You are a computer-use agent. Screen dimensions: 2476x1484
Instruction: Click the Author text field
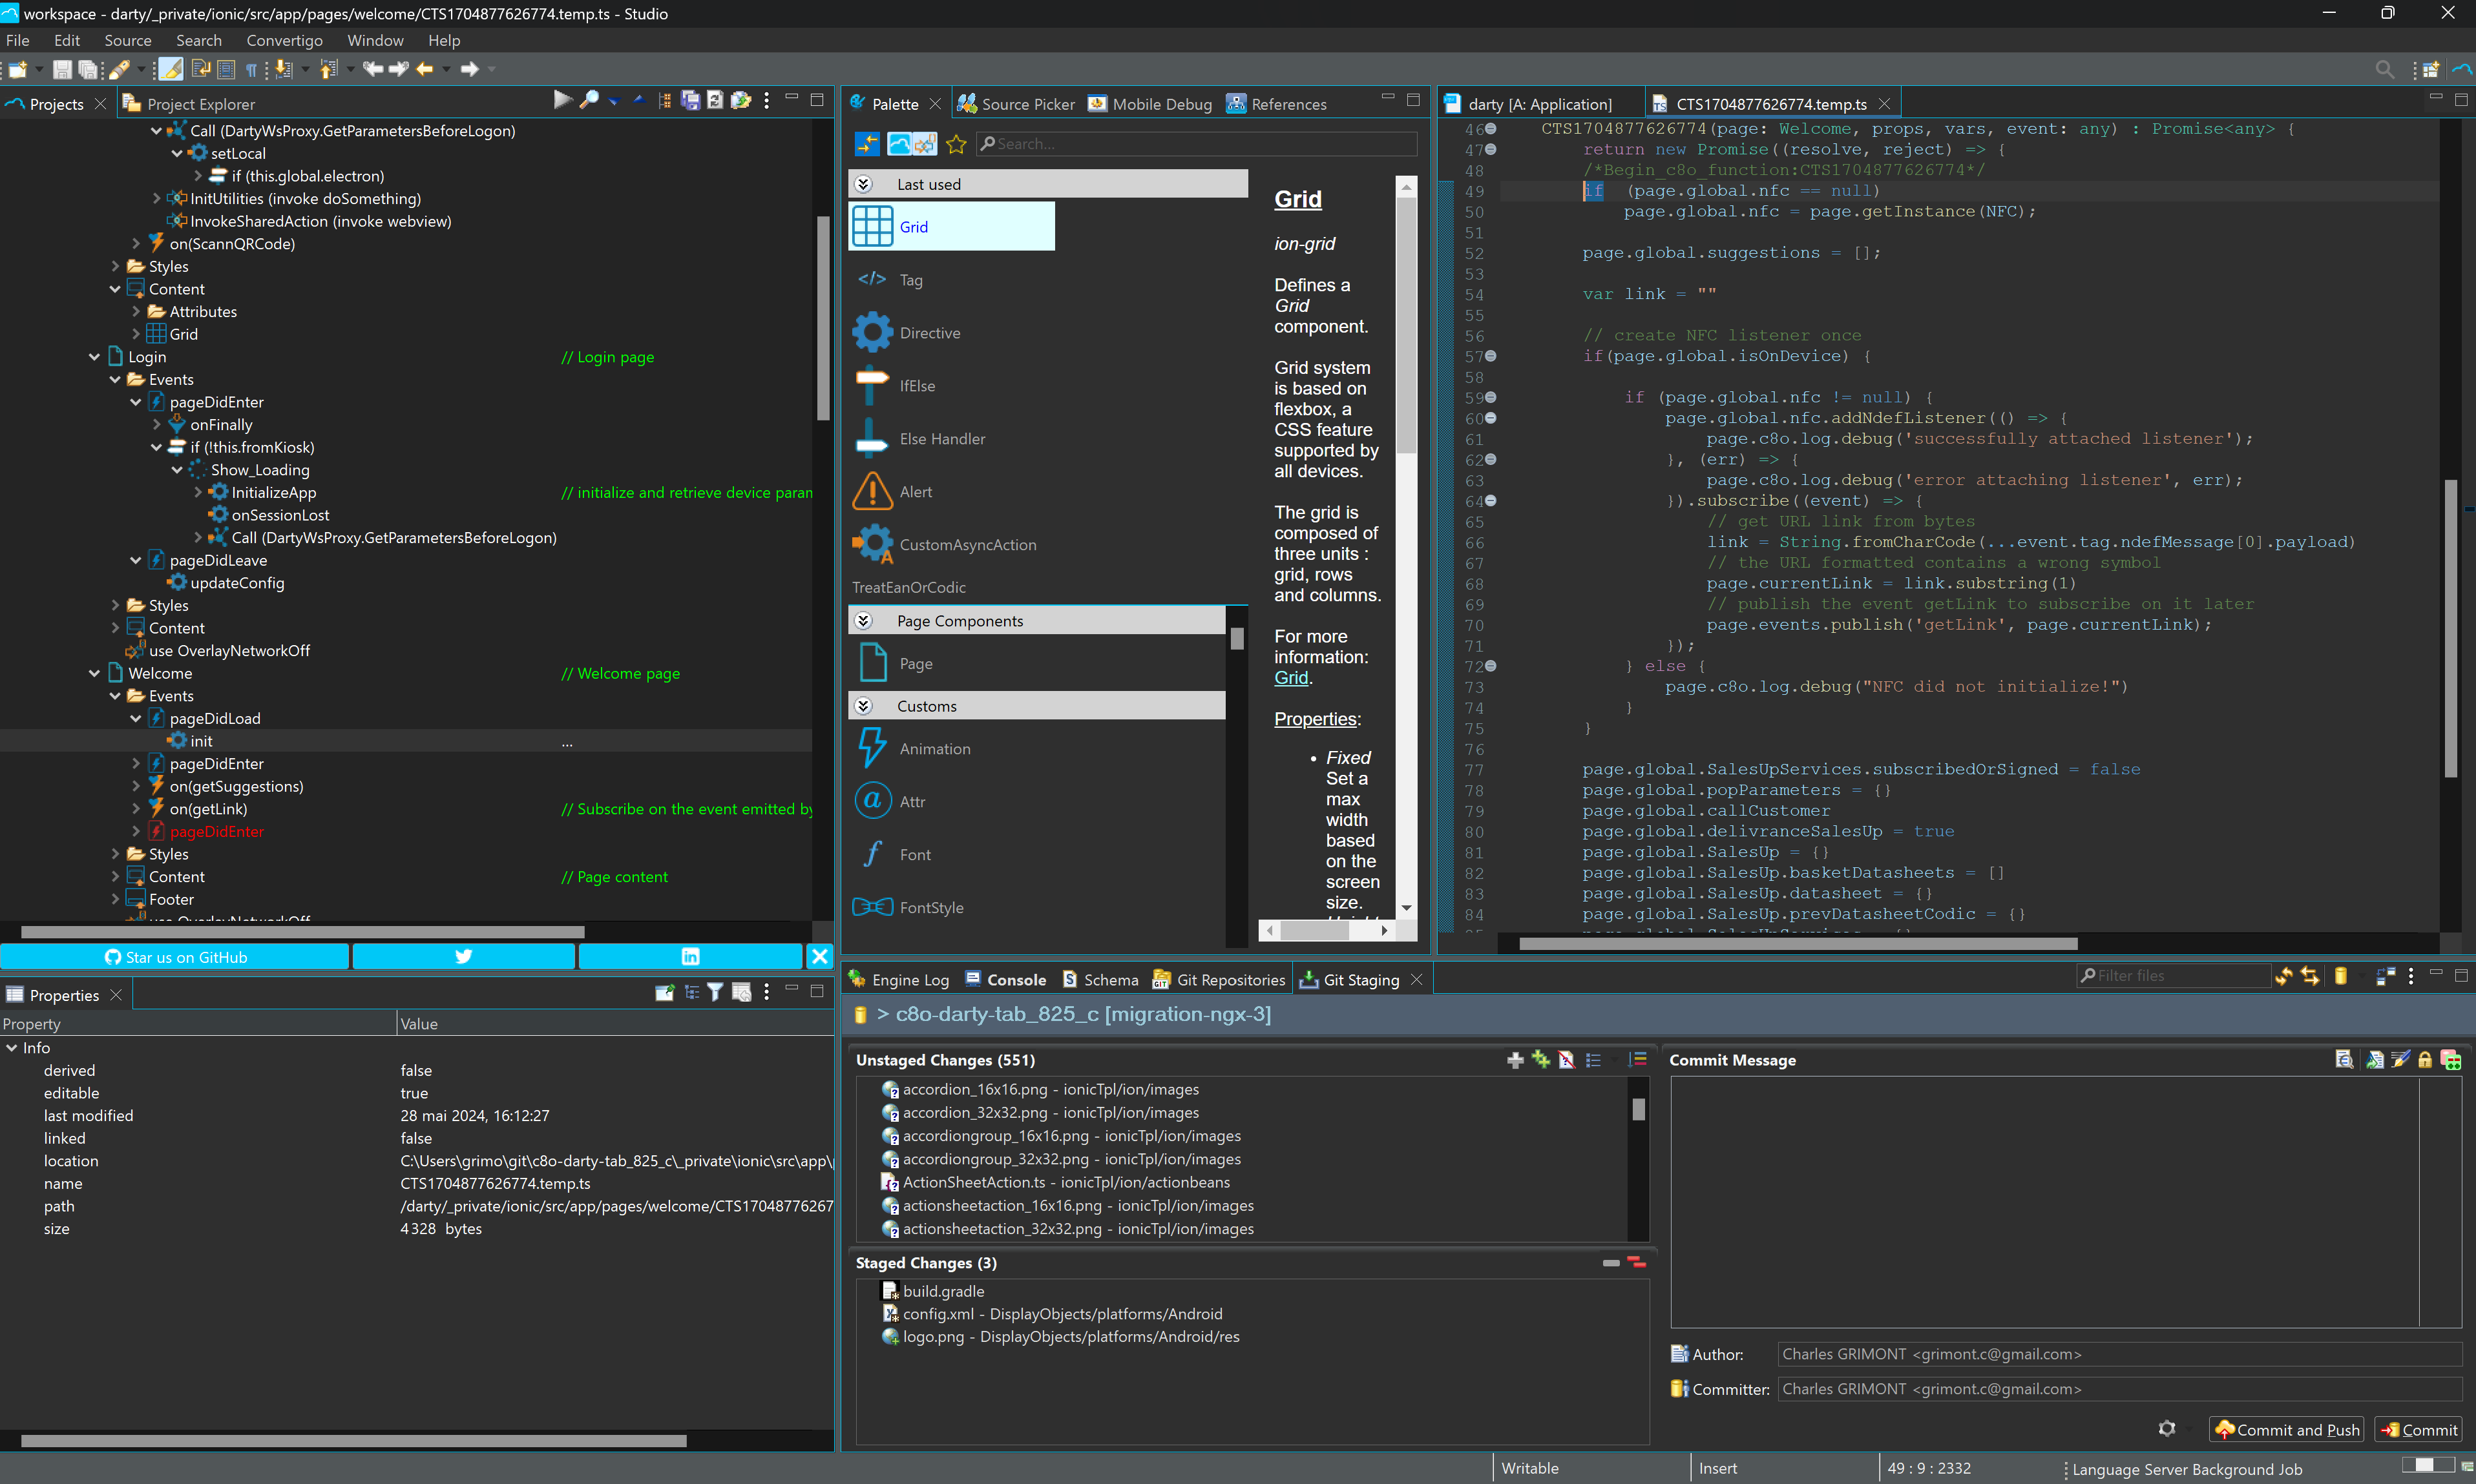pos(2119,1354)
